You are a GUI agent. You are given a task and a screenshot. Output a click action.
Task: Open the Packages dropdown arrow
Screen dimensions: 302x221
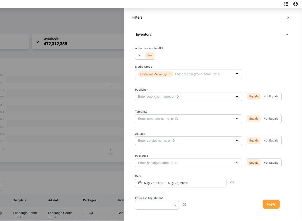click(237, 163)
